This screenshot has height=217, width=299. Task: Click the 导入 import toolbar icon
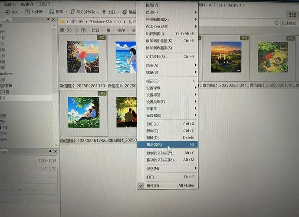(x=7, y=12)
